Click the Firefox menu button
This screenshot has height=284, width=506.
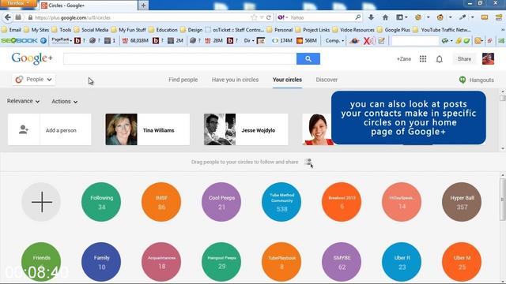click(18, 3)
